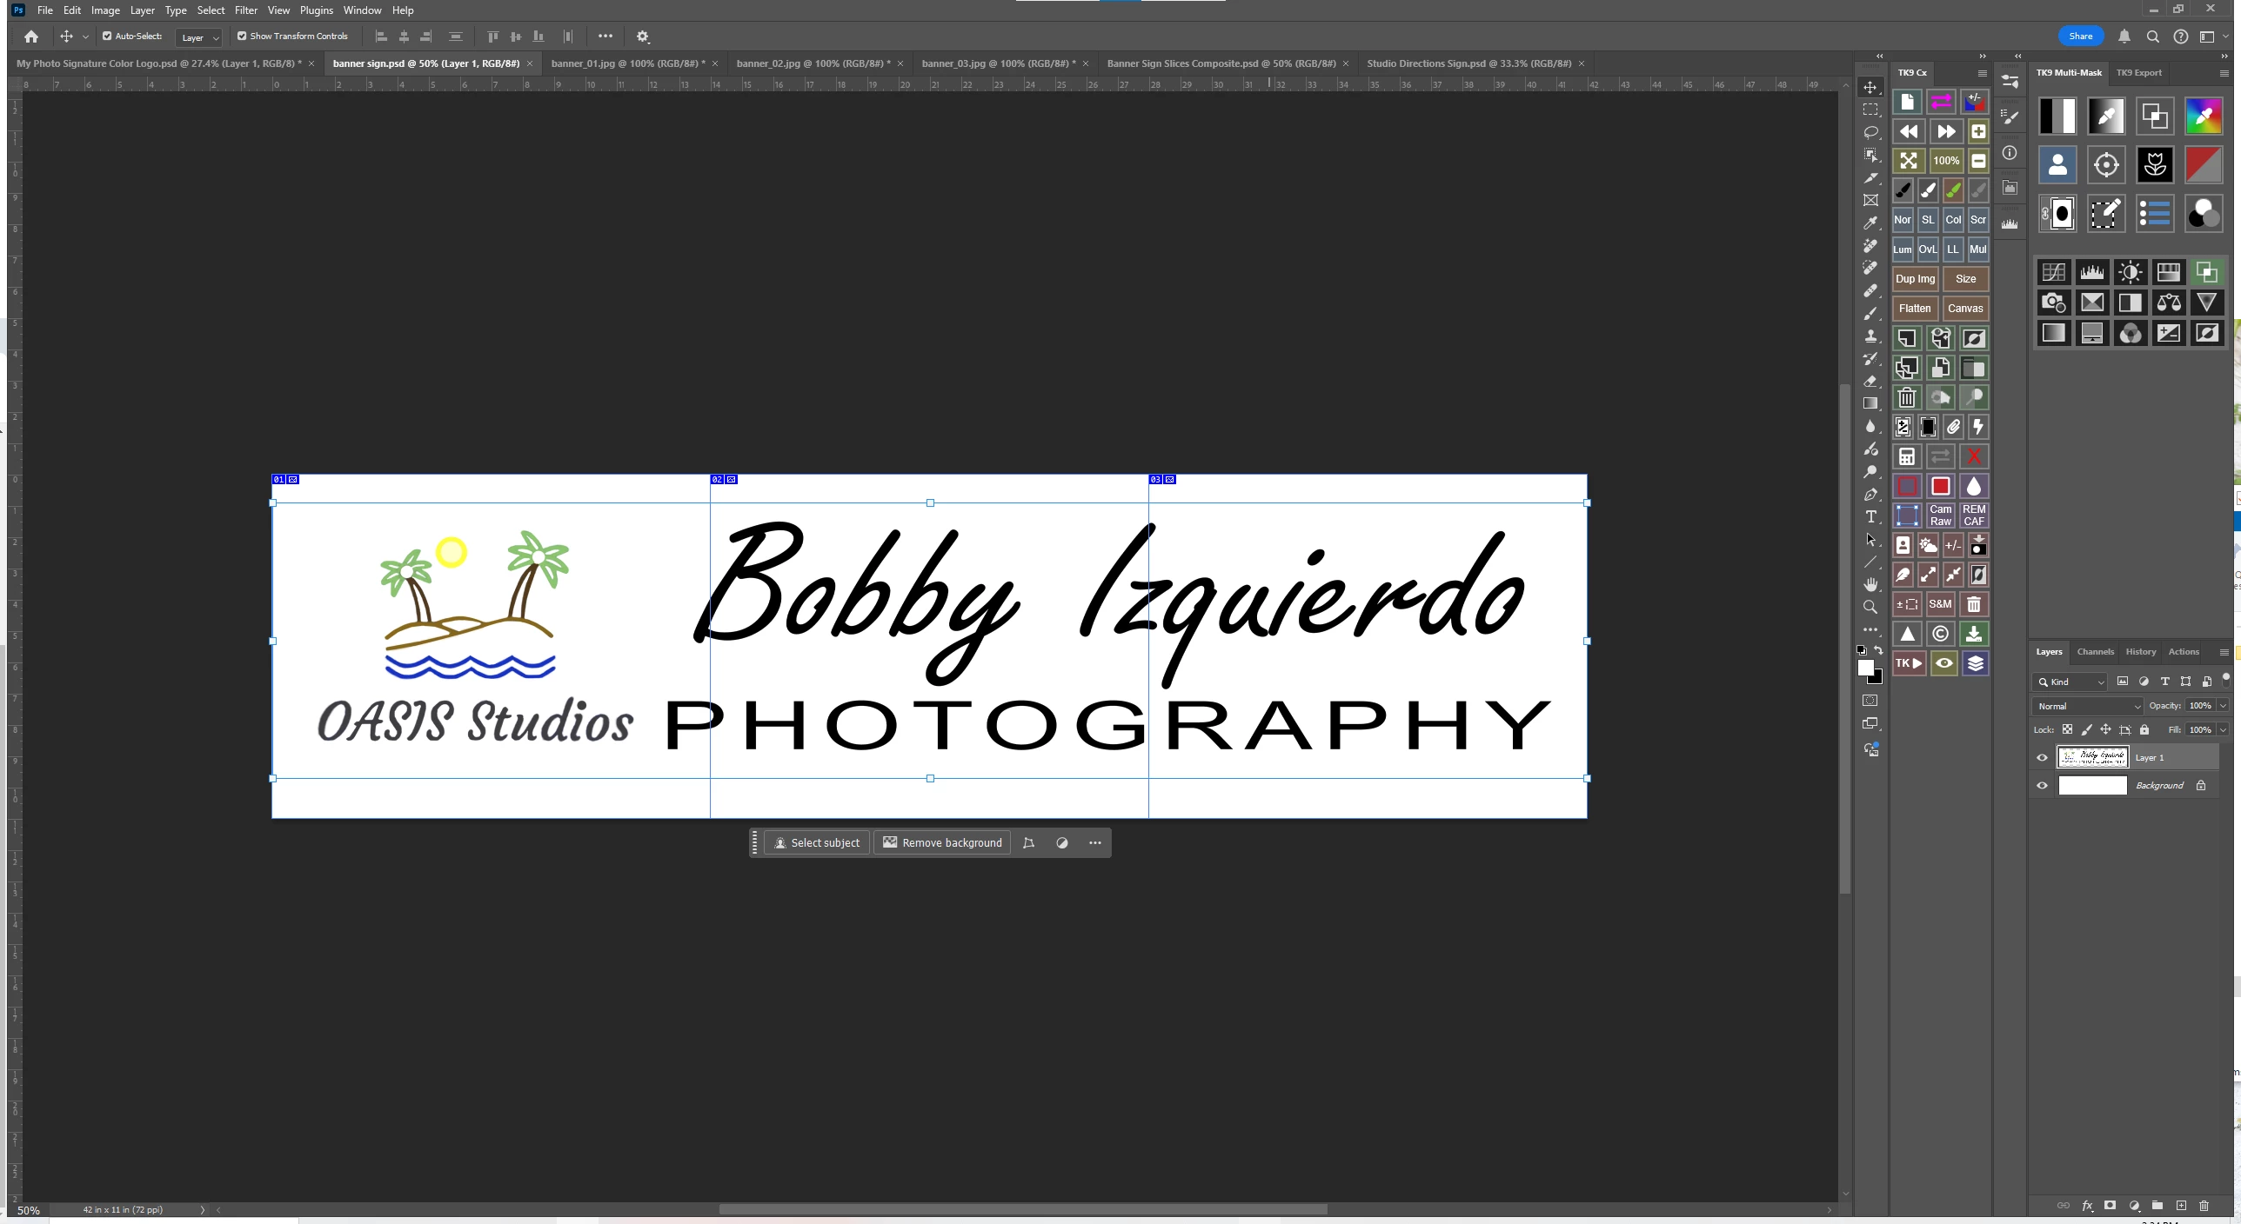Click the Flatten button in TK9 panel
The height and width of the screenshot is (1224, 2241).
click(1914, 309)
